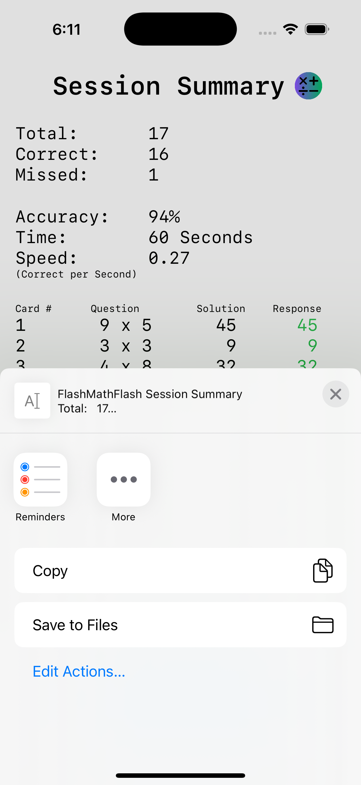The width and height of the screenshot is (361, 785).
Task: Tap the More apps ellipsis icon
Action: (x=123, y=480)
